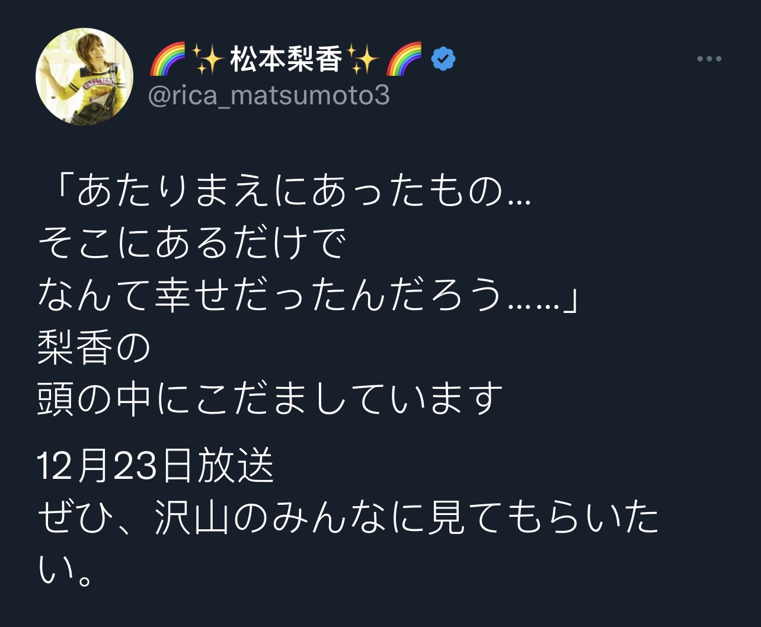Open Rica Matsumoto's profile picture
This screenshot has width=761, height=627.
click(85, 76)
